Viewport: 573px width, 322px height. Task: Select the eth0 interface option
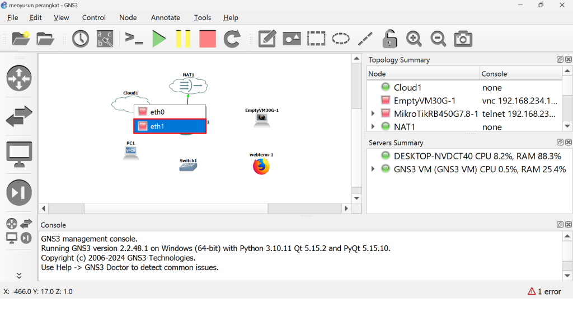tap(170, 112)
